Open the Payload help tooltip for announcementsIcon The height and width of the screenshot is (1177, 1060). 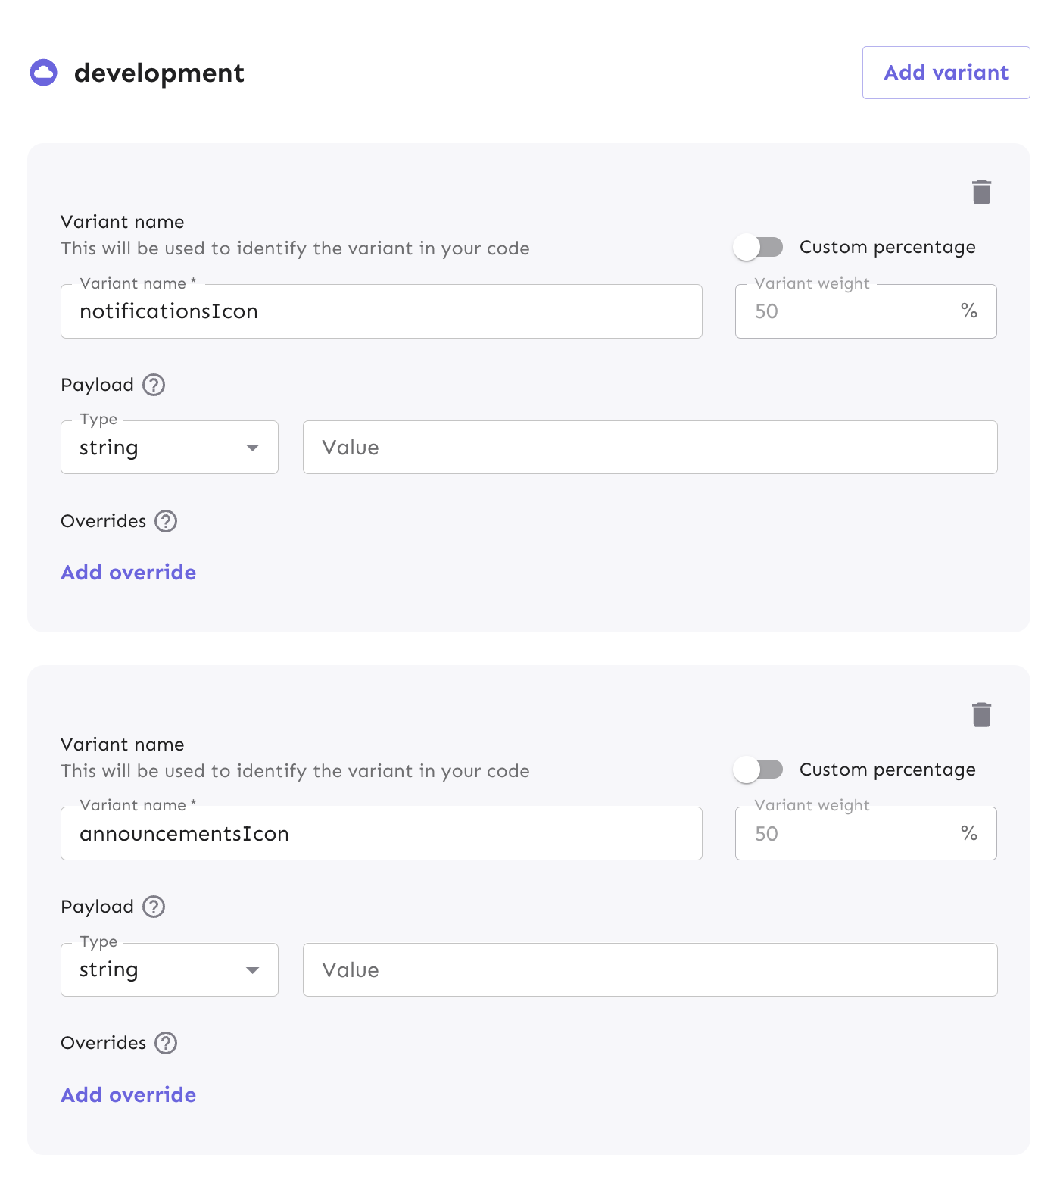point(154,907)
